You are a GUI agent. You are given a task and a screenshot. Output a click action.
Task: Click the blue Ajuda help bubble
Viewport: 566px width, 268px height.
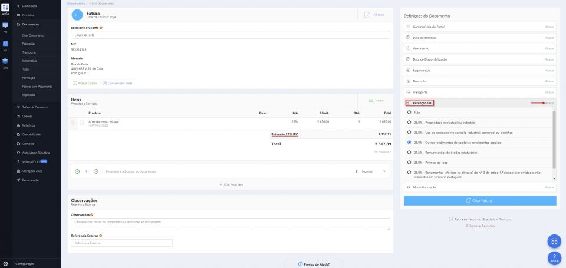click(x=554, y=257)
